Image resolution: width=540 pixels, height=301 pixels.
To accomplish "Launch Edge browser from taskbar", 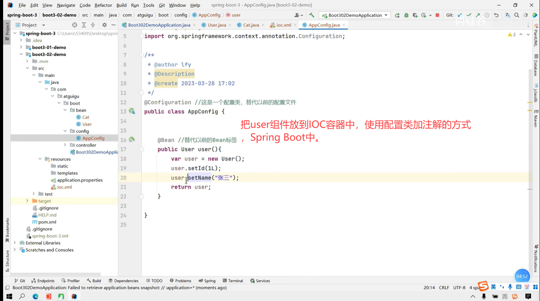I will point(35,296).
